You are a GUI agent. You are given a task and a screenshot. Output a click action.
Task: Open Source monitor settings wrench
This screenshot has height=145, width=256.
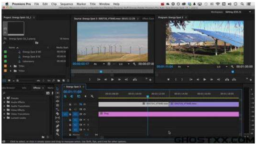134,64
